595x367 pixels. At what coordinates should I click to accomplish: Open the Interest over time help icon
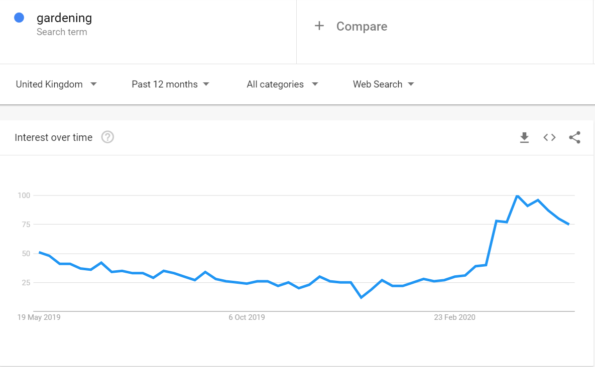(107, 137)
